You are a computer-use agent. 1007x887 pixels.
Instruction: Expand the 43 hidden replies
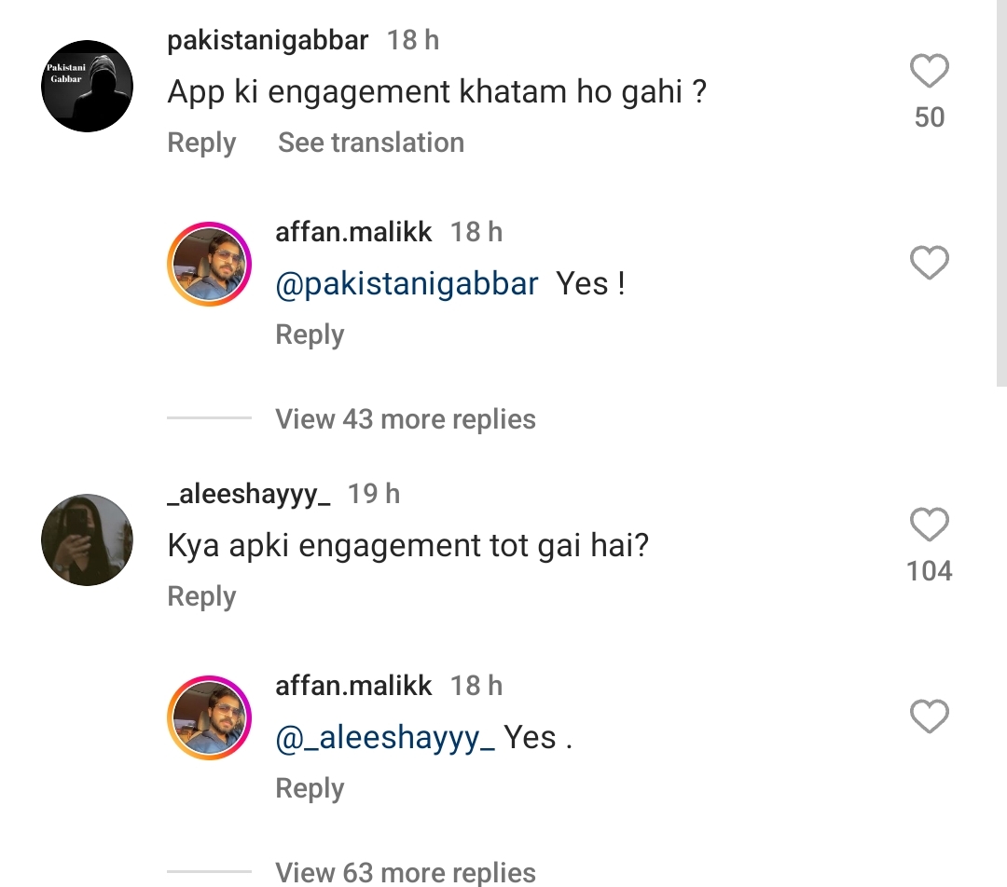pyautogui.click(x=405, y=419)
